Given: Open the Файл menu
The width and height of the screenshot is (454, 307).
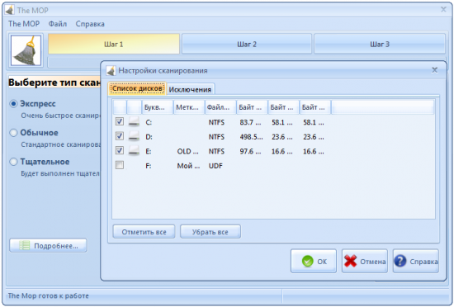Looking at the screenshot, I should pos(57,24).
